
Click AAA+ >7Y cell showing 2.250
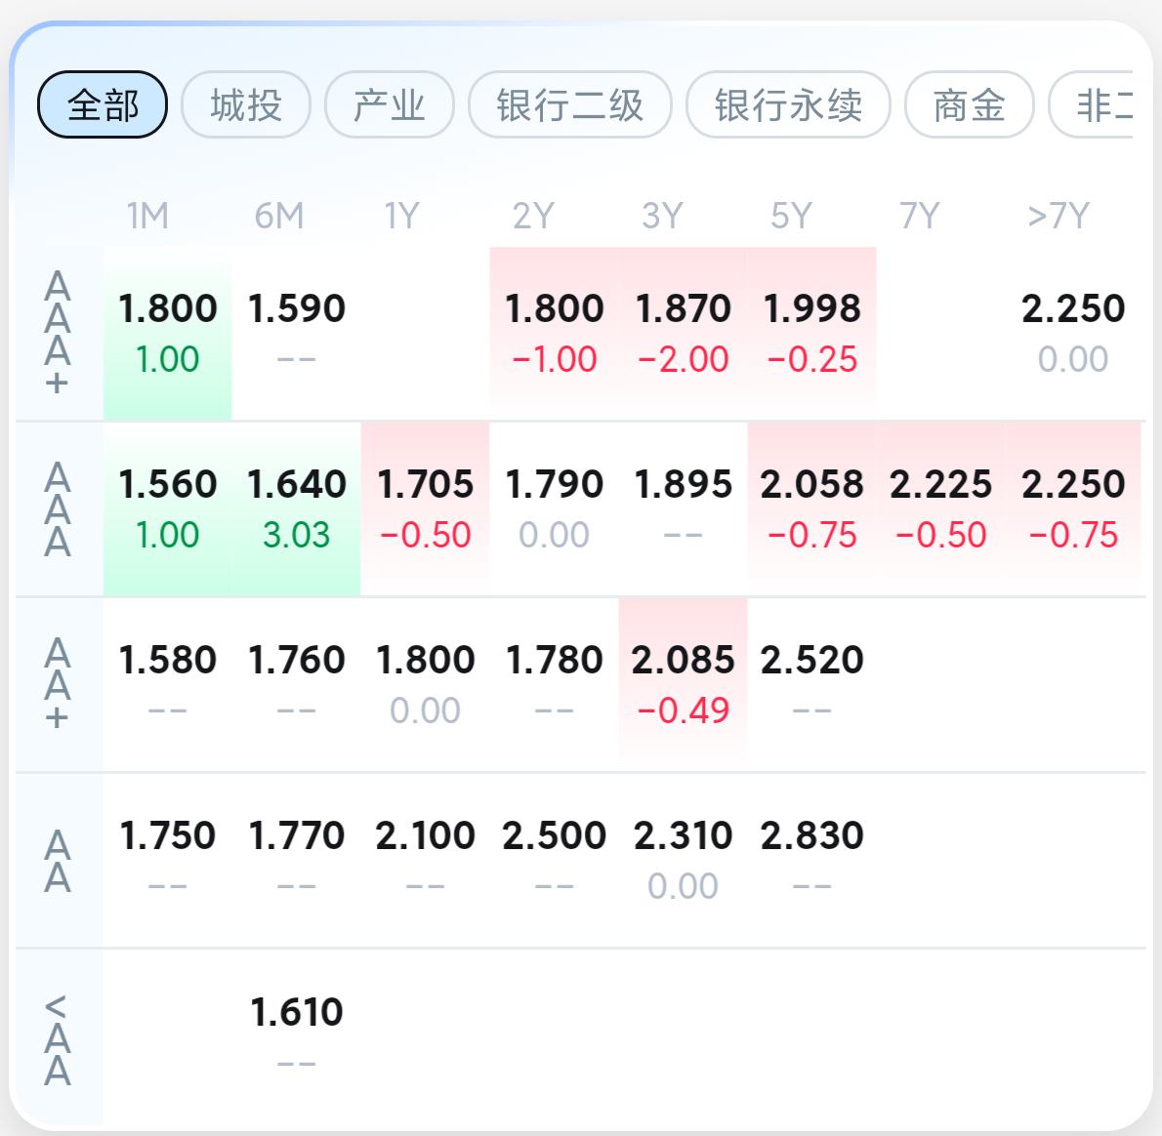point(1072,333)
